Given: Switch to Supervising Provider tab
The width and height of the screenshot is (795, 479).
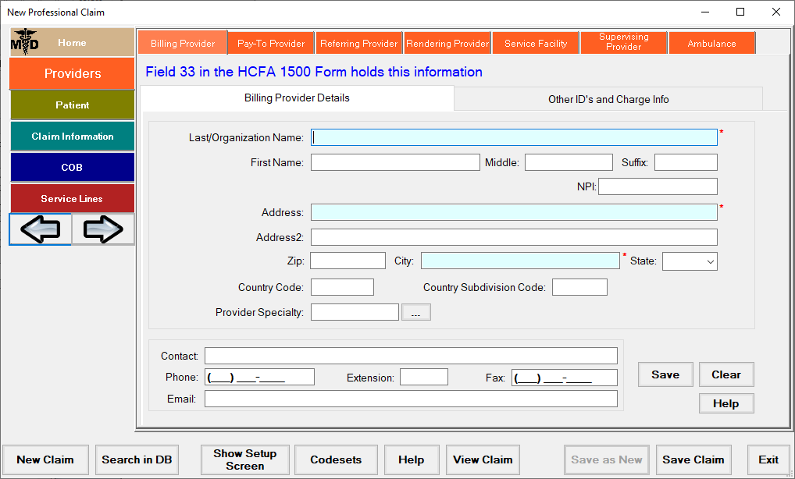Looking at the screenshot, I should [624, 42].
